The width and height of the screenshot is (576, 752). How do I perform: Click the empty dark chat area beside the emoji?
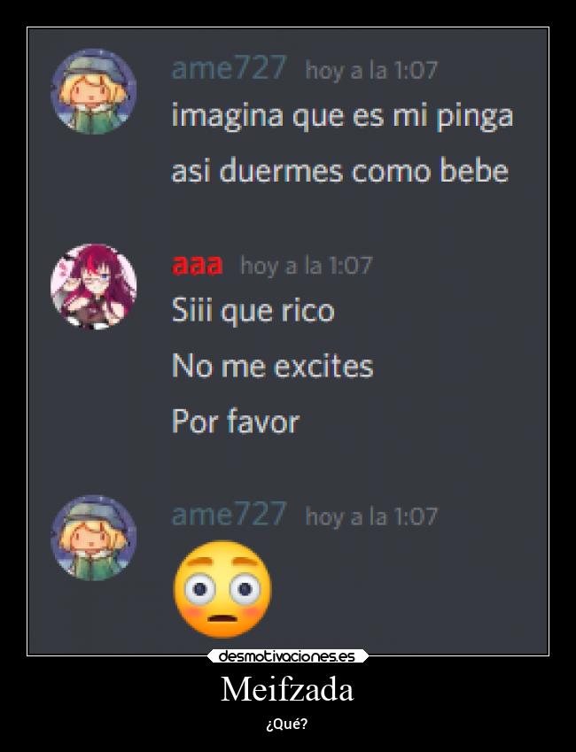[x=408, y=590]
